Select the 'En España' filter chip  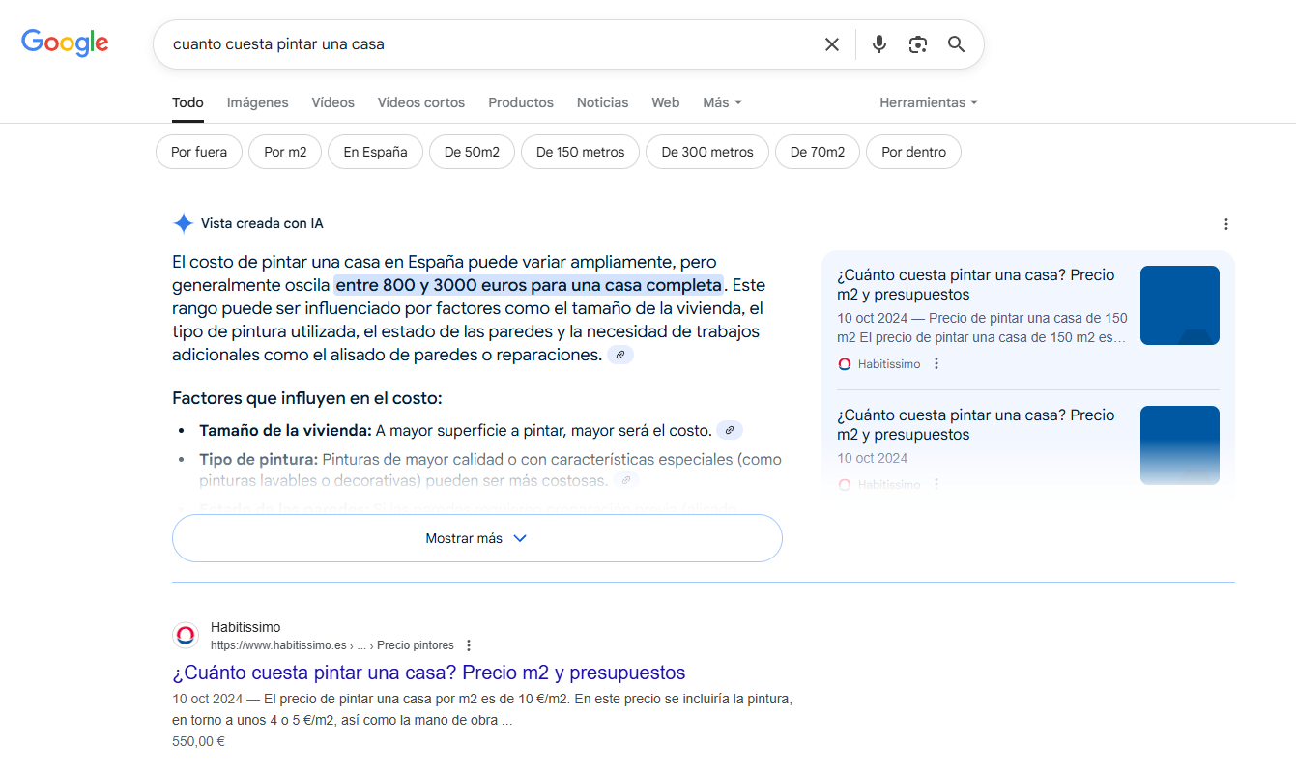(x=375, y=152)
